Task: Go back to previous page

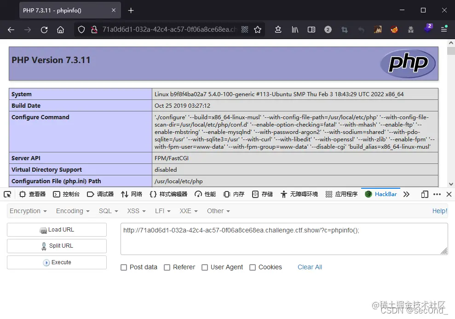Action: click(11, 29)
